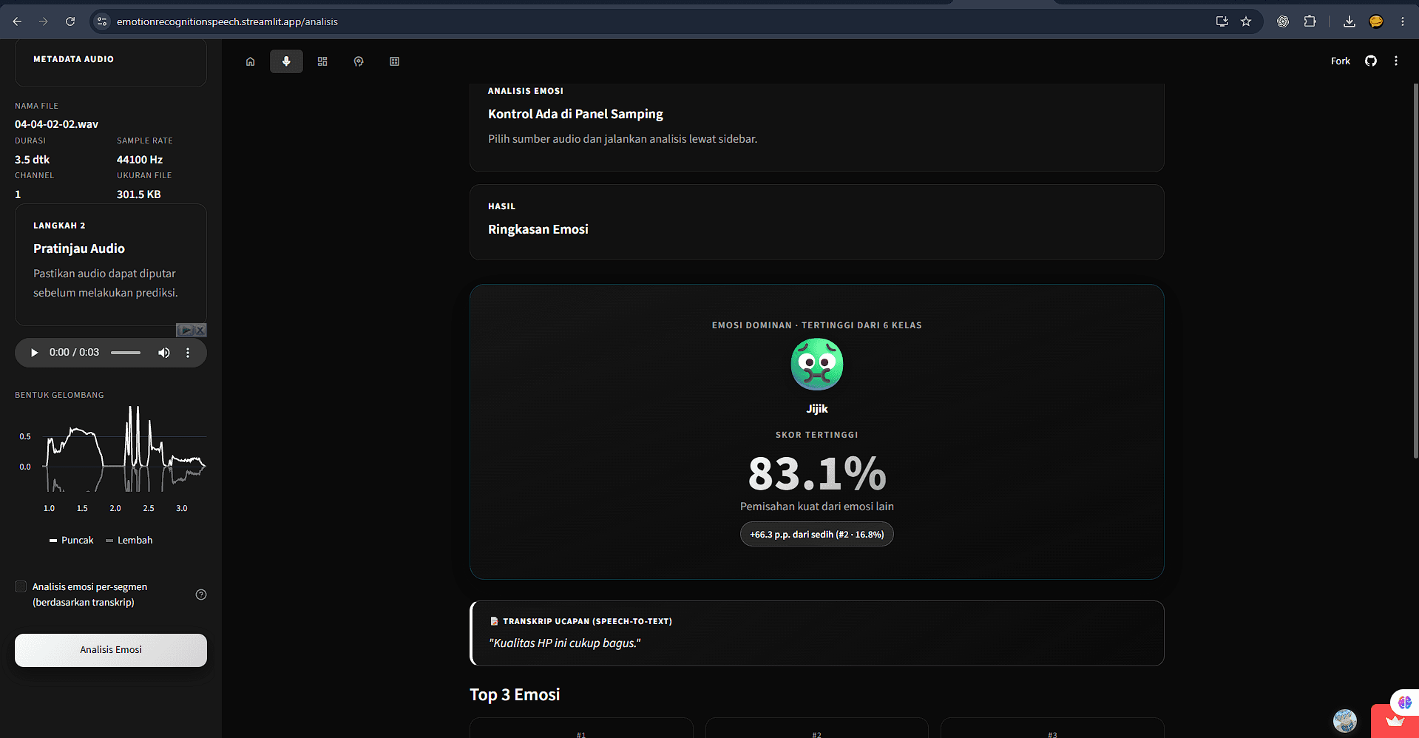Toggle the Puncak legend entry

pyautogui.click(x=71, y=541)
